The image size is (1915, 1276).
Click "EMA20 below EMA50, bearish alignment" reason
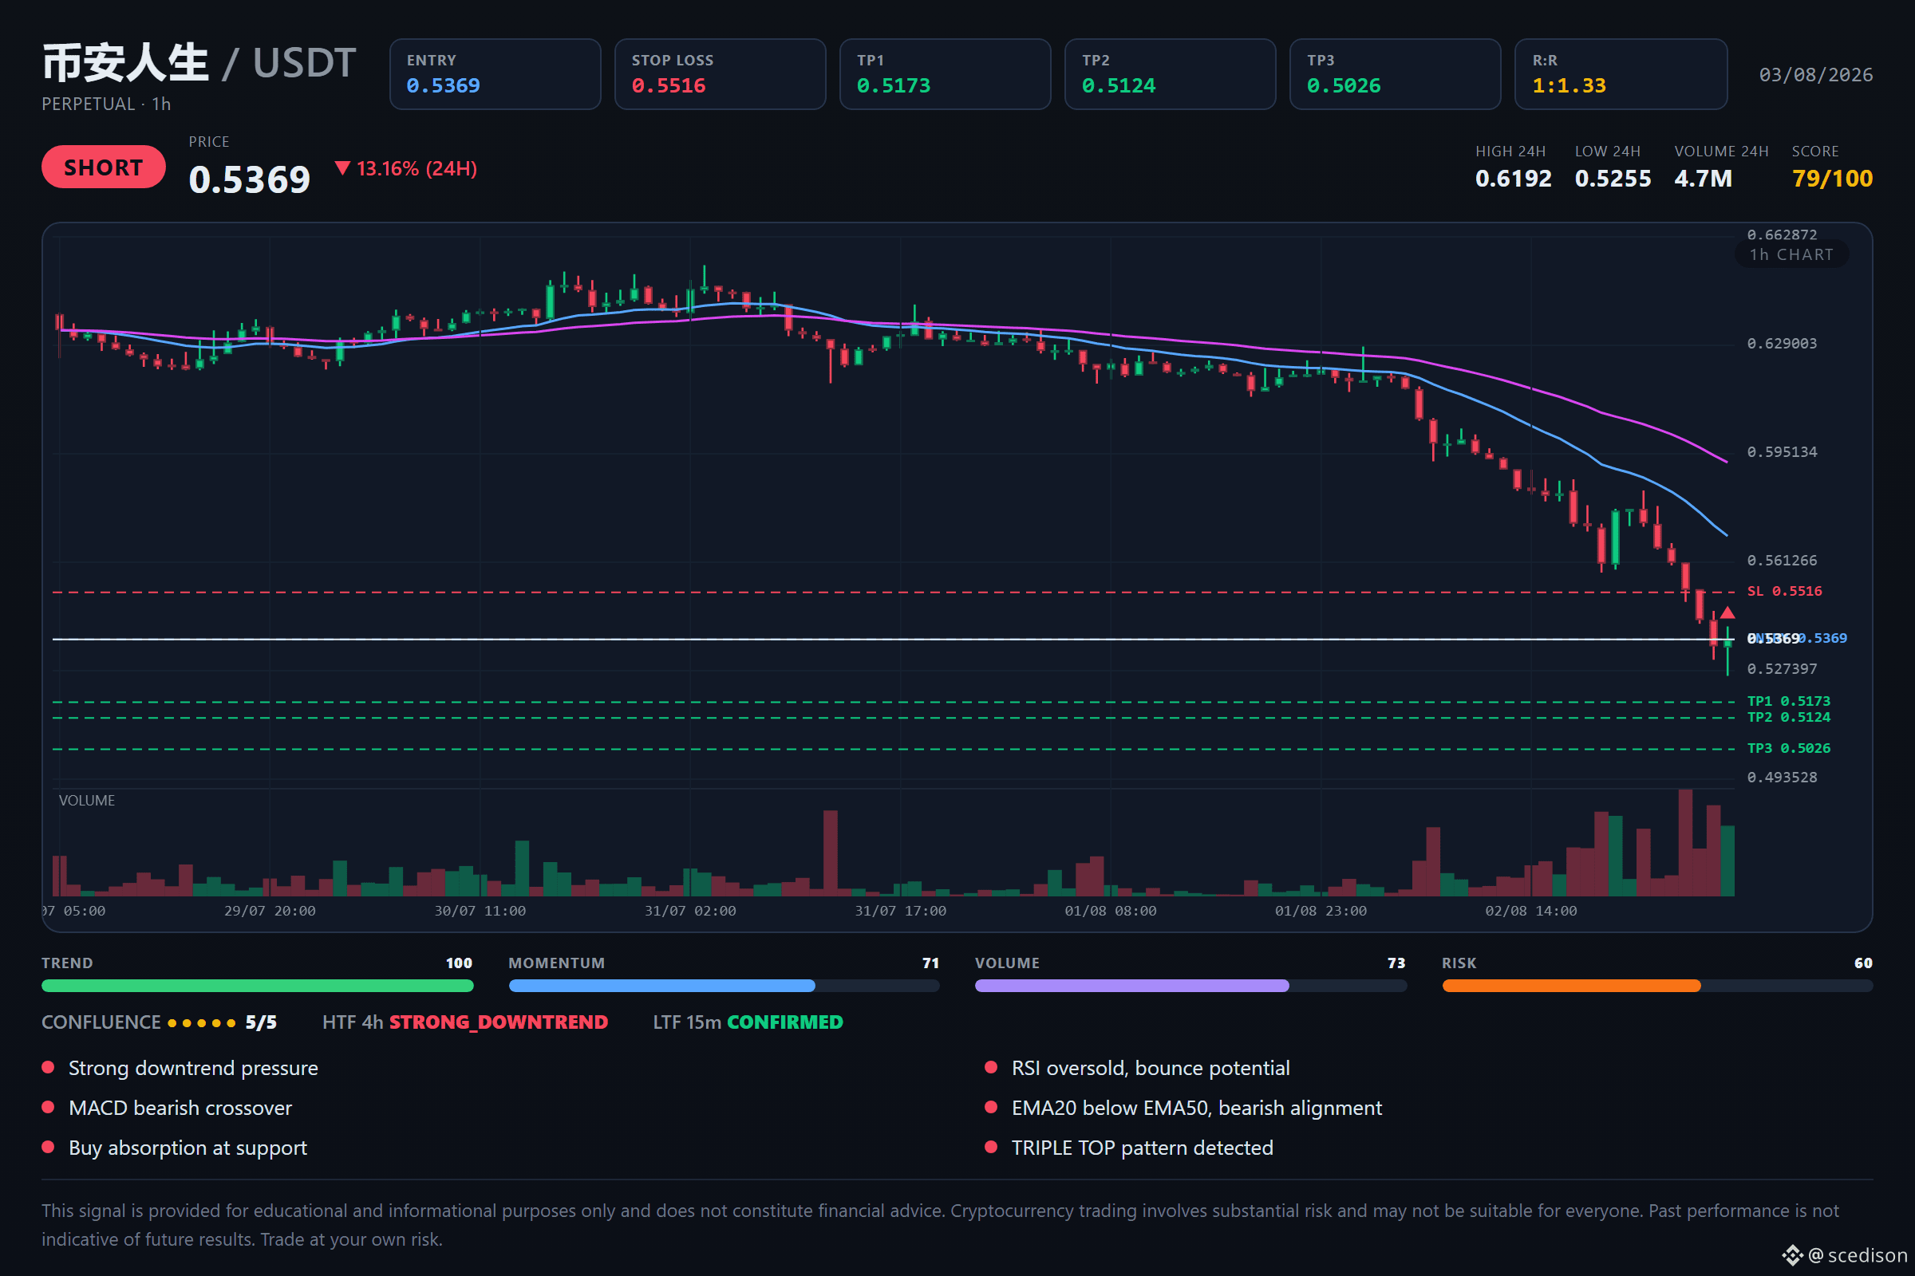(x=1197, y=1109)
